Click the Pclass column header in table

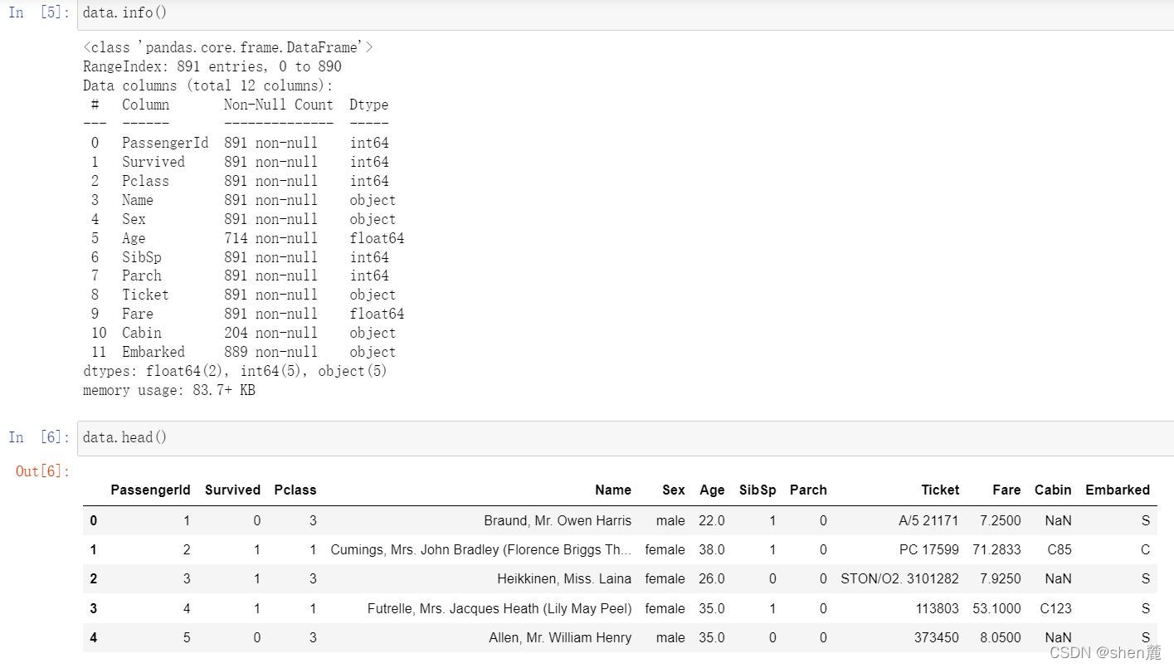295,490
